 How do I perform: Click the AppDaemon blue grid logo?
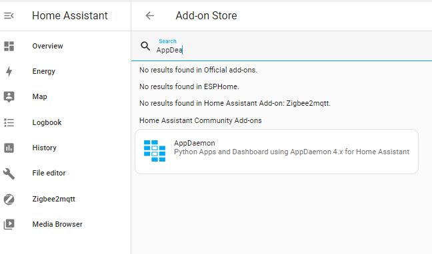click(x=155, y=151)
